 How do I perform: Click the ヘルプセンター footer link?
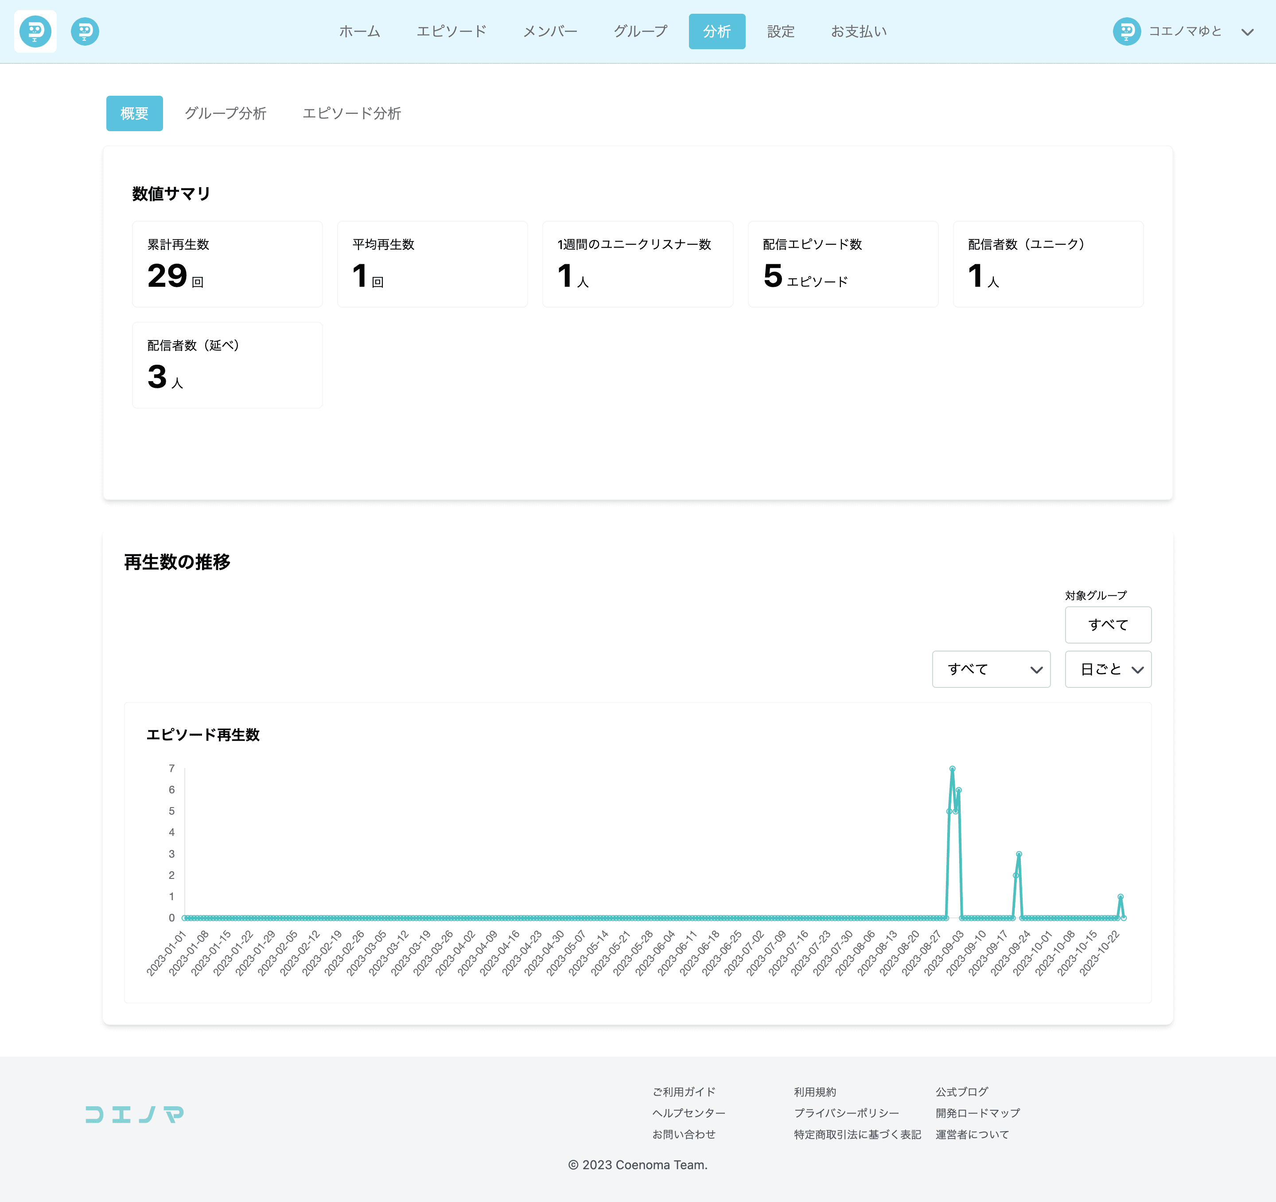pyautogui.click(x=689, y=1113)
